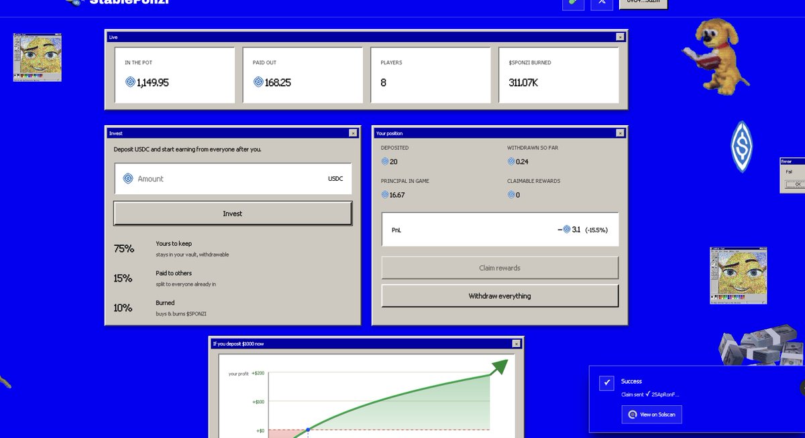The height and width of the screenshot is (438, 805).
Task: Click the PnL label
Action: coord(396,230)
